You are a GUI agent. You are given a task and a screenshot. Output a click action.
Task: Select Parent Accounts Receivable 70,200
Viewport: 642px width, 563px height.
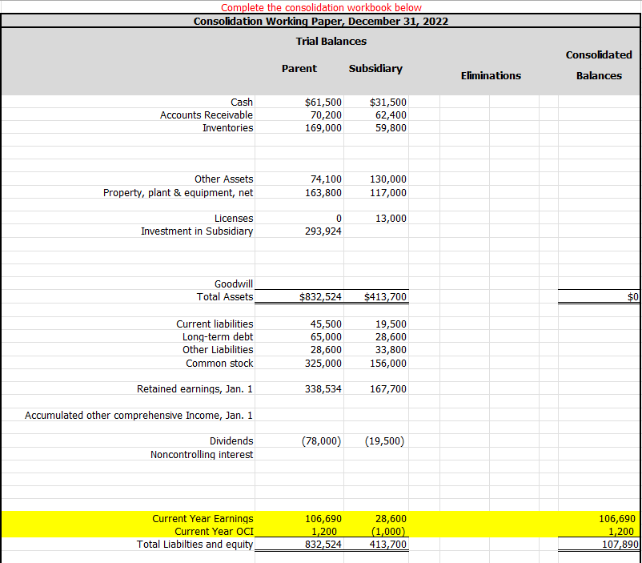point(326,115)
